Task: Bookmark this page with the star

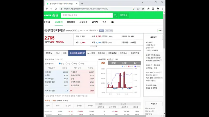Action: point(143,9)
